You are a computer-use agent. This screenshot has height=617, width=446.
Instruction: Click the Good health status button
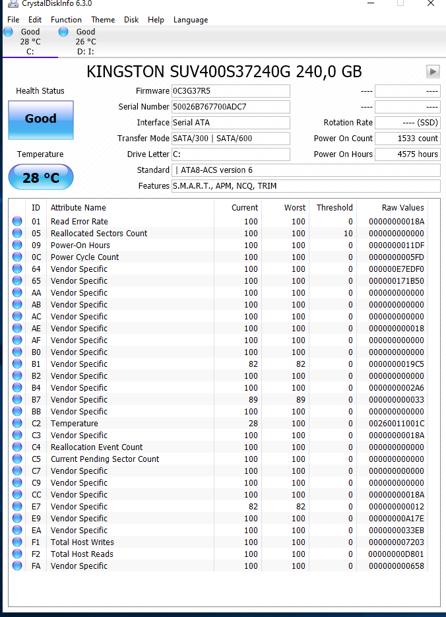pos(41,119)
